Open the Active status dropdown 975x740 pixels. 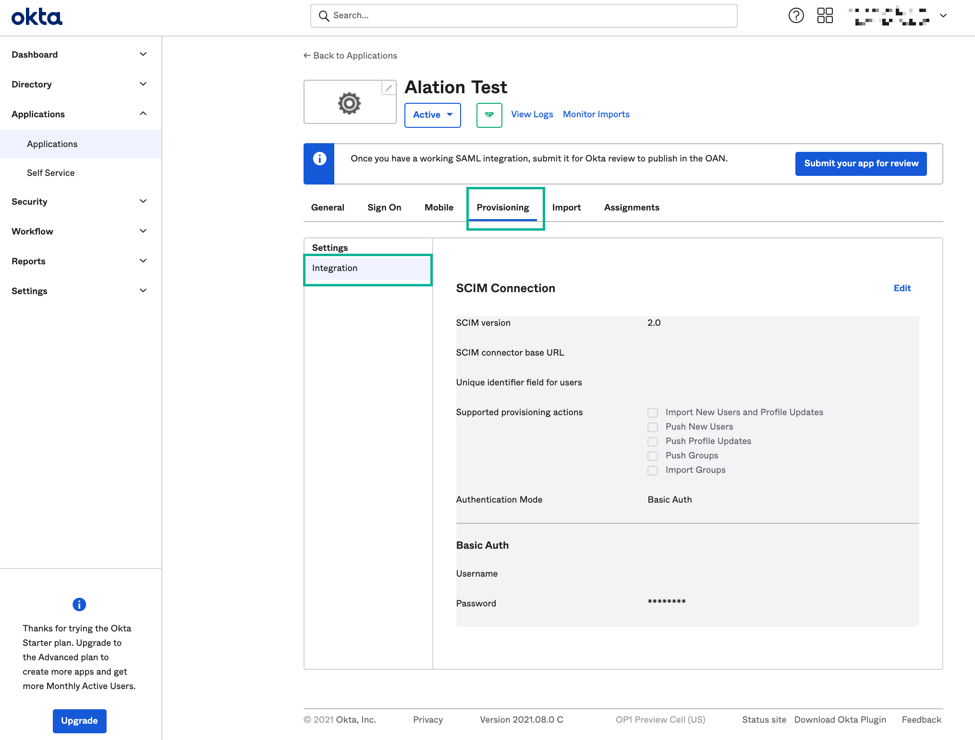coord(432,115)
